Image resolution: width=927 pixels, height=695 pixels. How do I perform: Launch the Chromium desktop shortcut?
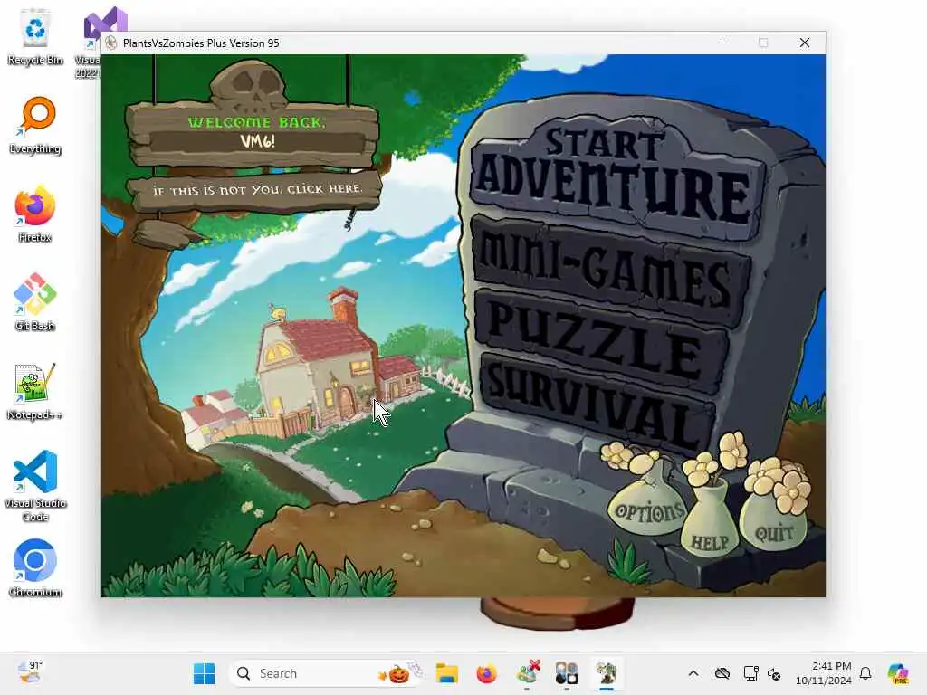tap(35, 568)
